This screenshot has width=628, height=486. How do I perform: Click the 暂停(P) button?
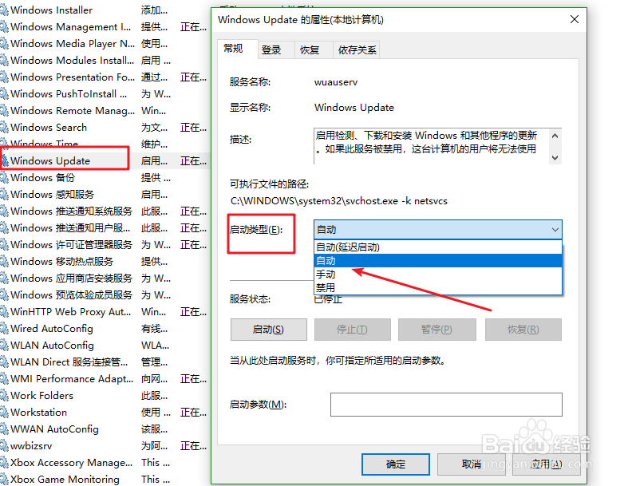point(436,330)
